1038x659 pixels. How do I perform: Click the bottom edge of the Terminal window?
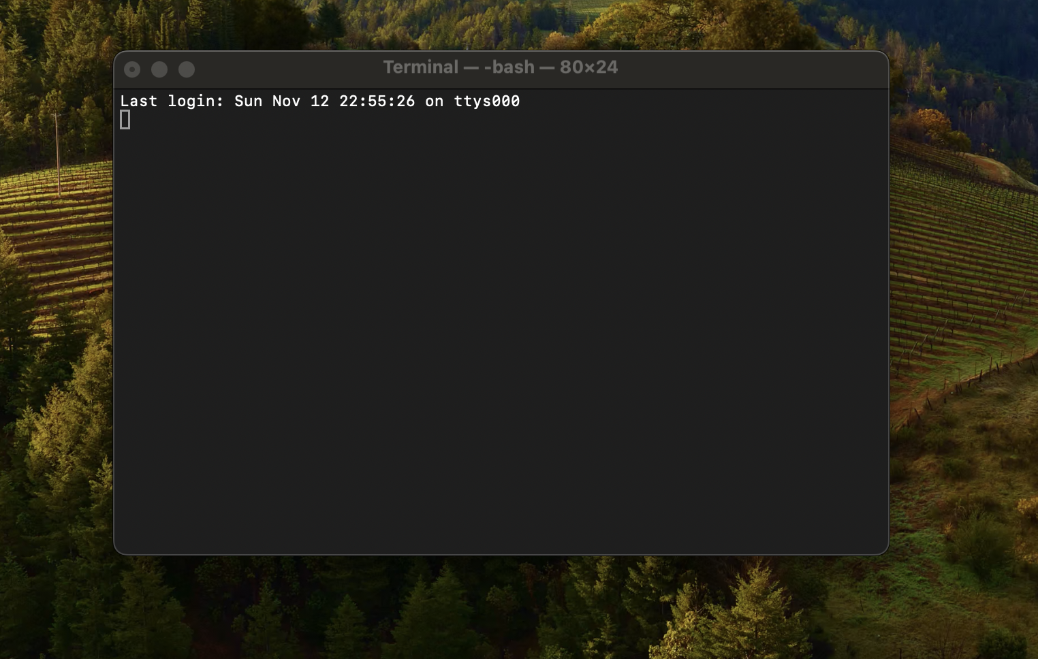pyautogui.click(x=501, y=553)
